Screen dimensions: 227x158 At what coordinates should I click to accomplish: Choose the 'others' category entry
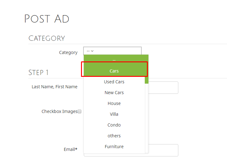114,136
